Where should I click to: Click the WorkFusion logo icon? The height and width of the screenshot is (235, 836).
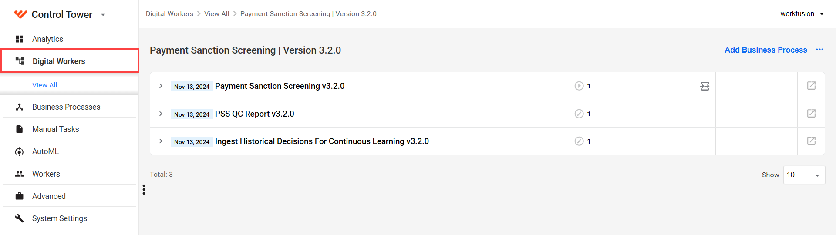(20, 14)
